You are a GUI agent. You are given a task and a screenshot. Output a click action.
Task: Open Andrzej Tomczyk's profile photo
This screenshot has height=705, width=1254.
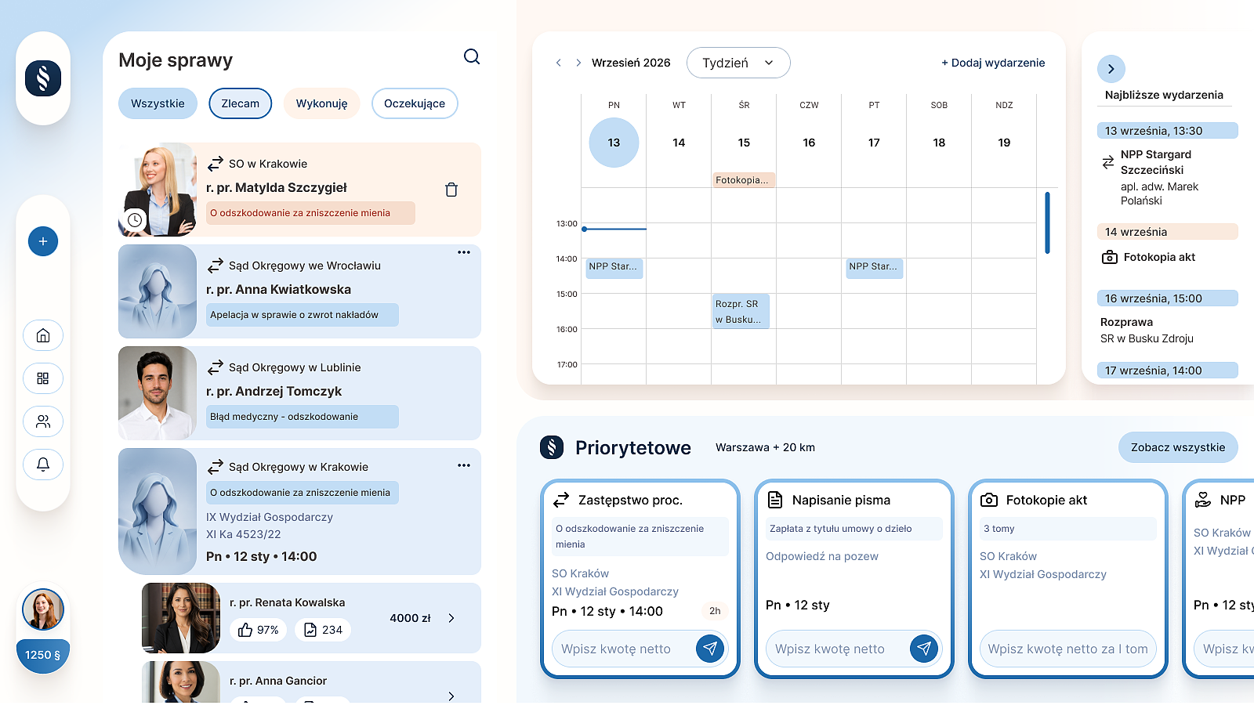[158, 393]
